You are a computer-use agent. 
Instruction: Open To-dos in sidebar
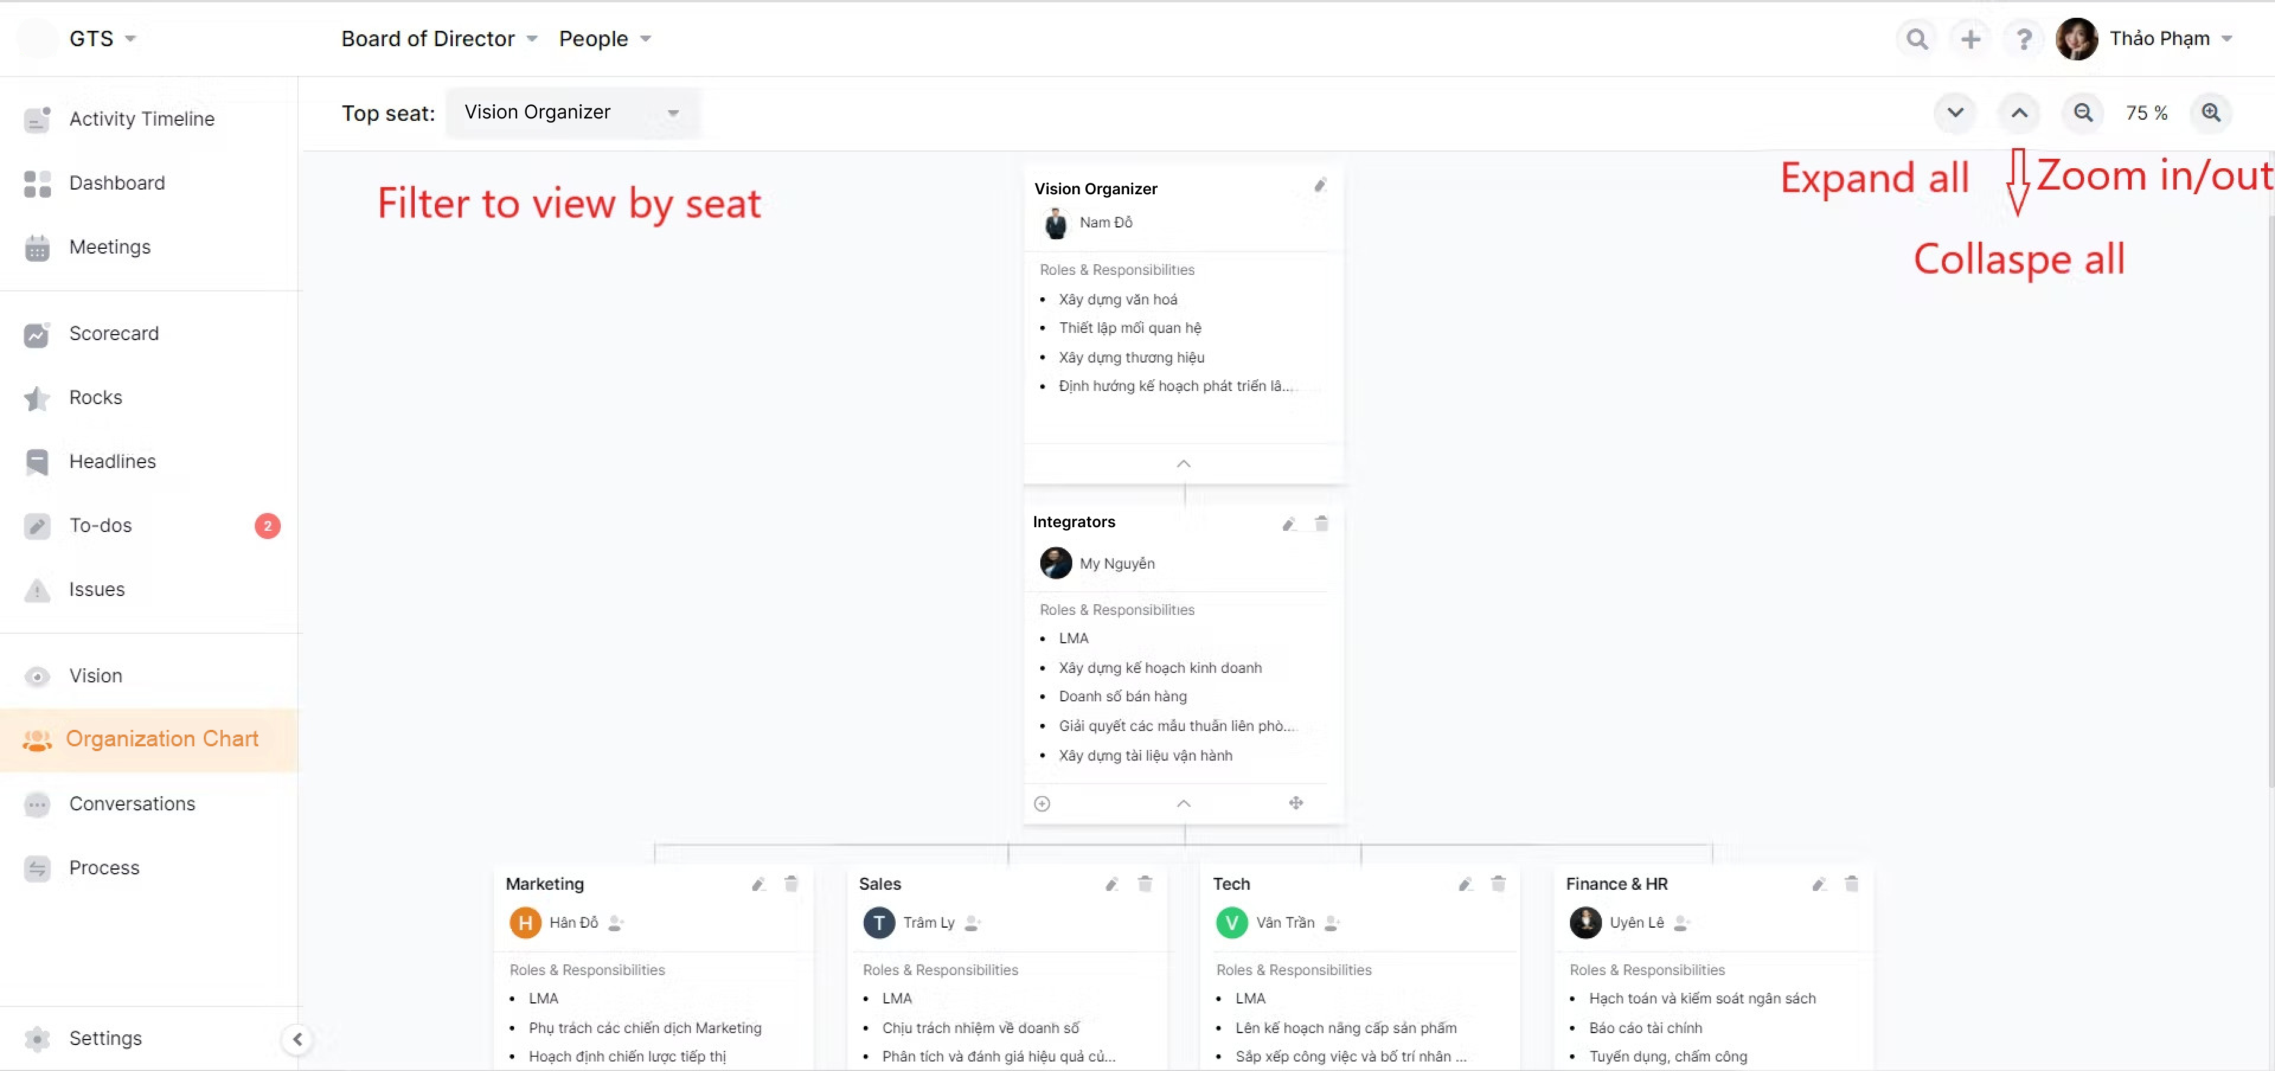101,525
